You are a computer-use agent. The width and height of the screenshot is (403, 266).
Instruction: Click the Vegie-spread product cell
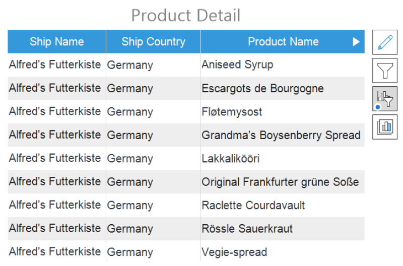click(x=234, y=252)
